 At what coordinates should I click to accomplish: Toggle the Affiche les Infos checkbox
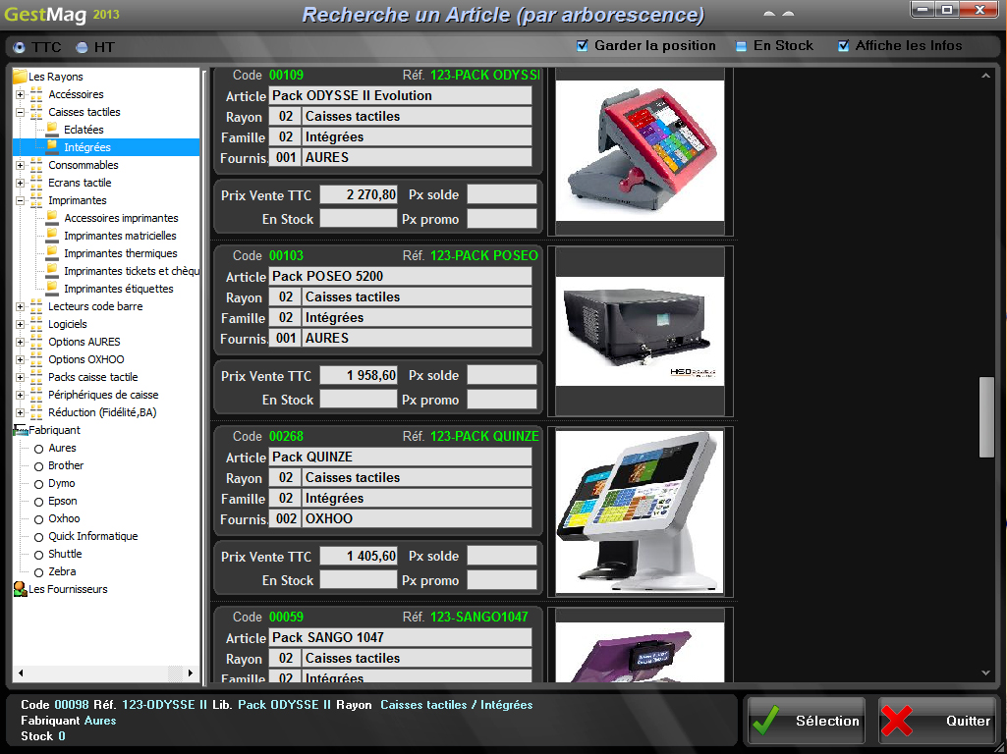(843, 45)
